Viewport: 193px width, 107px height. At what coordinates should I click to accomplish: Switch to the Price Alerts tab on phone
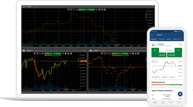pos(177,39)
